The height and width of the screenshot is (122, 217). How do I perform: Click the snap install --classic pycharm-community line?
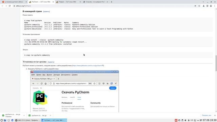coord(44,40)
